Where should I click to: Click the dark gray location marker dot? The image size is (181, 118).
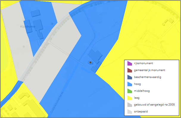[90, 62]
